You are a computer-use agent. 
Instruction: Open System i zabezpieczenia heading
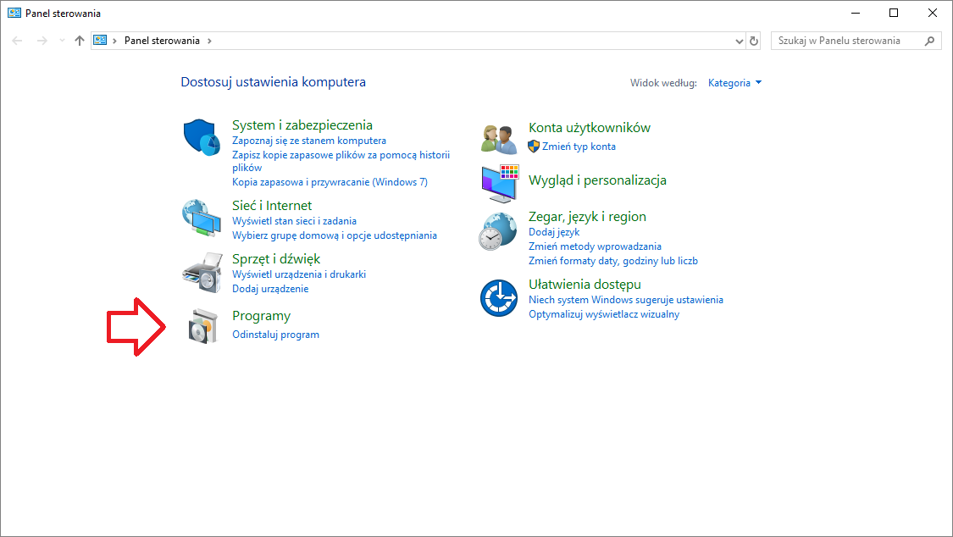click(302, 125)
